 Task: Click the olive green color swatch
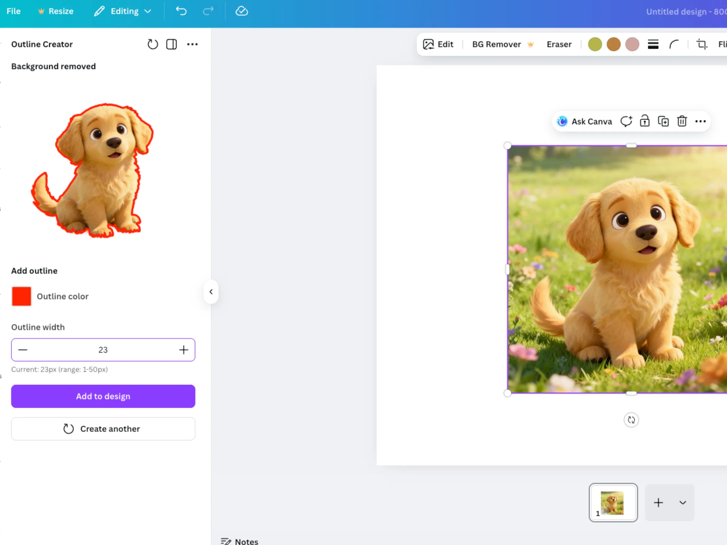595,44
